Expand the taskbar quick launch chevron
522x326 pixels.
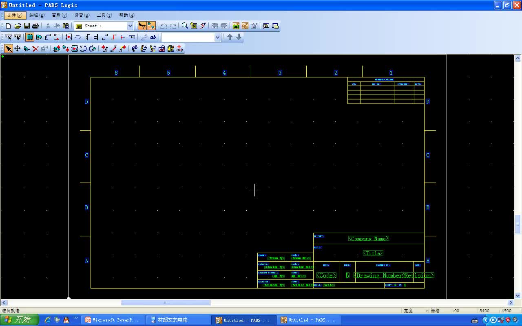click(x=76, y=318)
